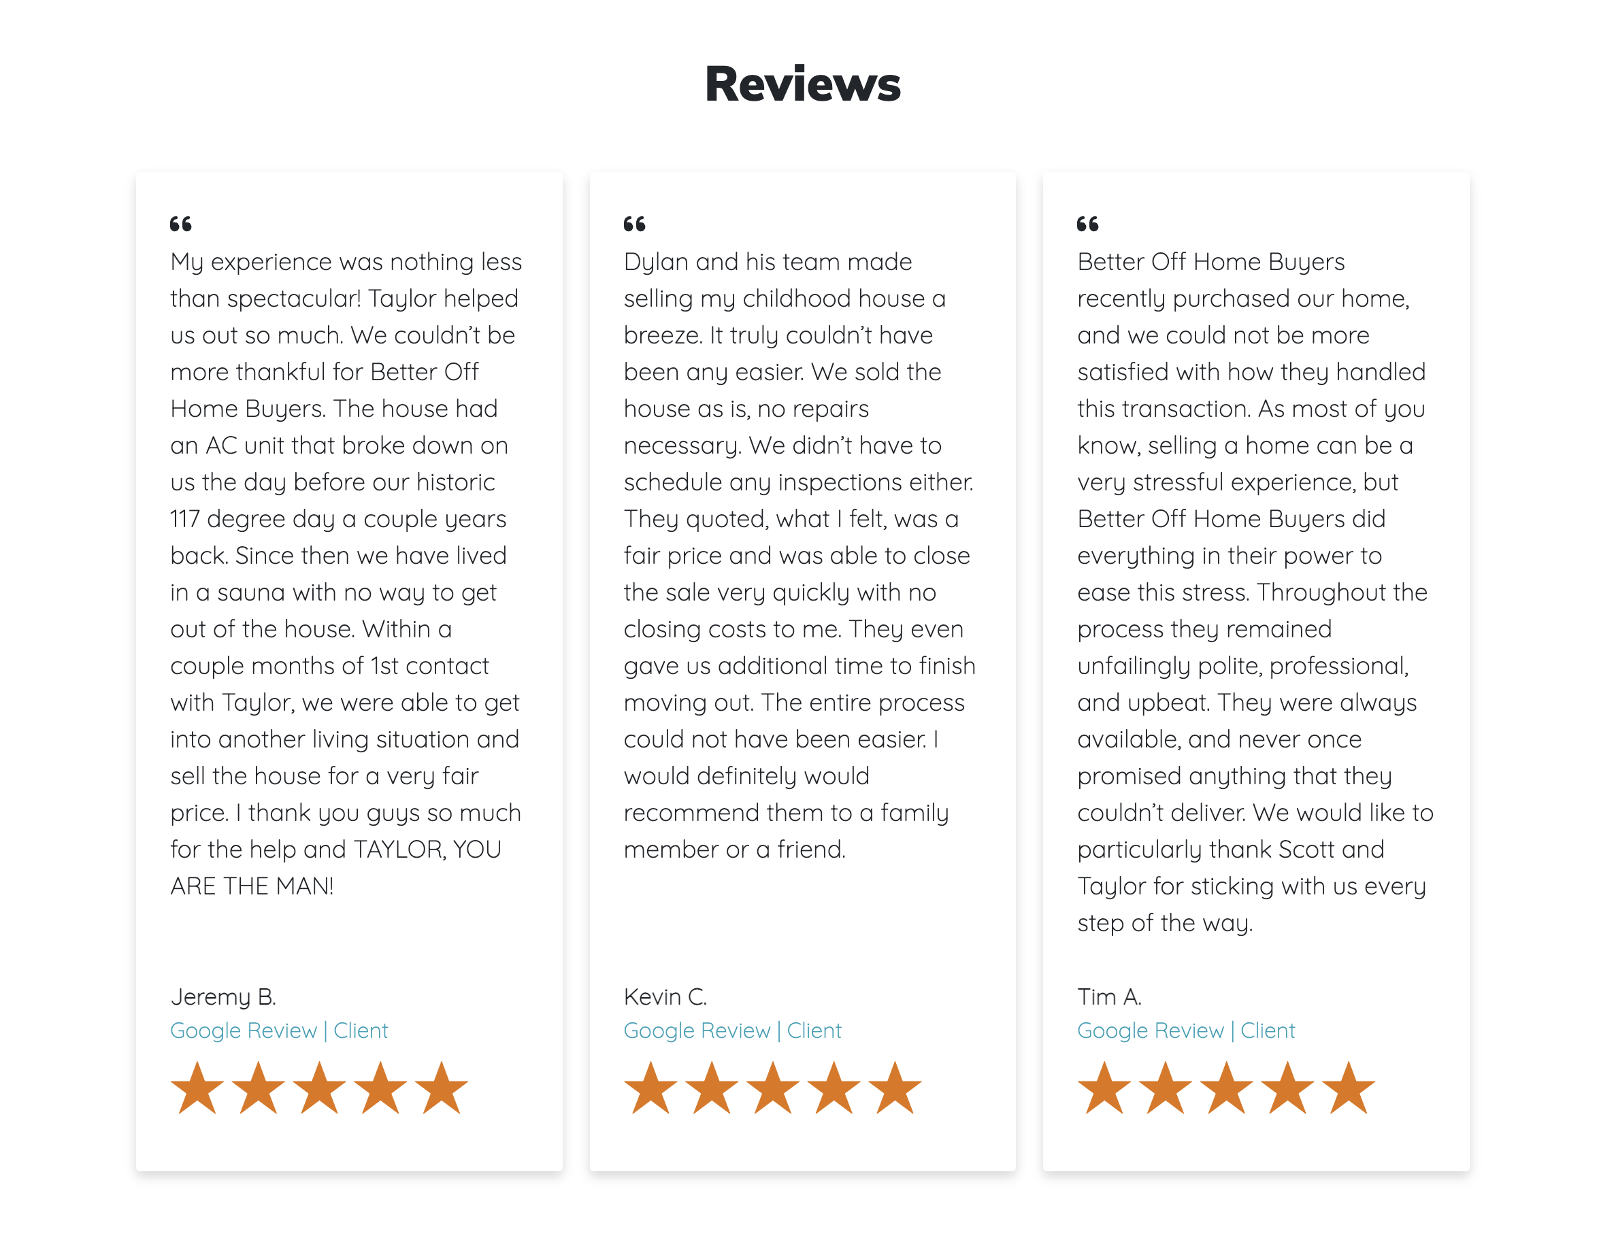Click the quote mark icon above Kevin's review

(634, 224)
